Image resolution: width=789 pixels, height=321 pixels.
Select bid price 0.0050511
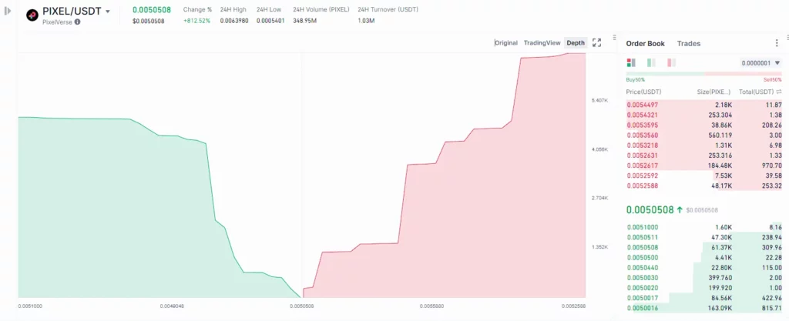pos(643,237)
